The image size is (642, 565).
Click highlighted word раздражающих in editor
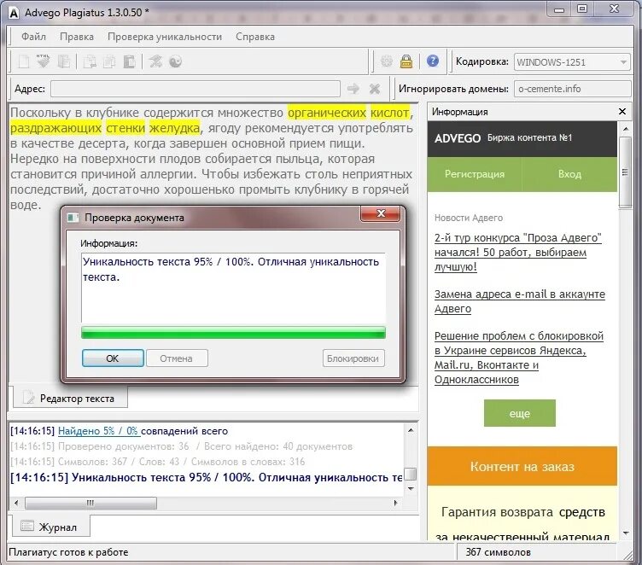pyautogui.click(x=55, y=128)
